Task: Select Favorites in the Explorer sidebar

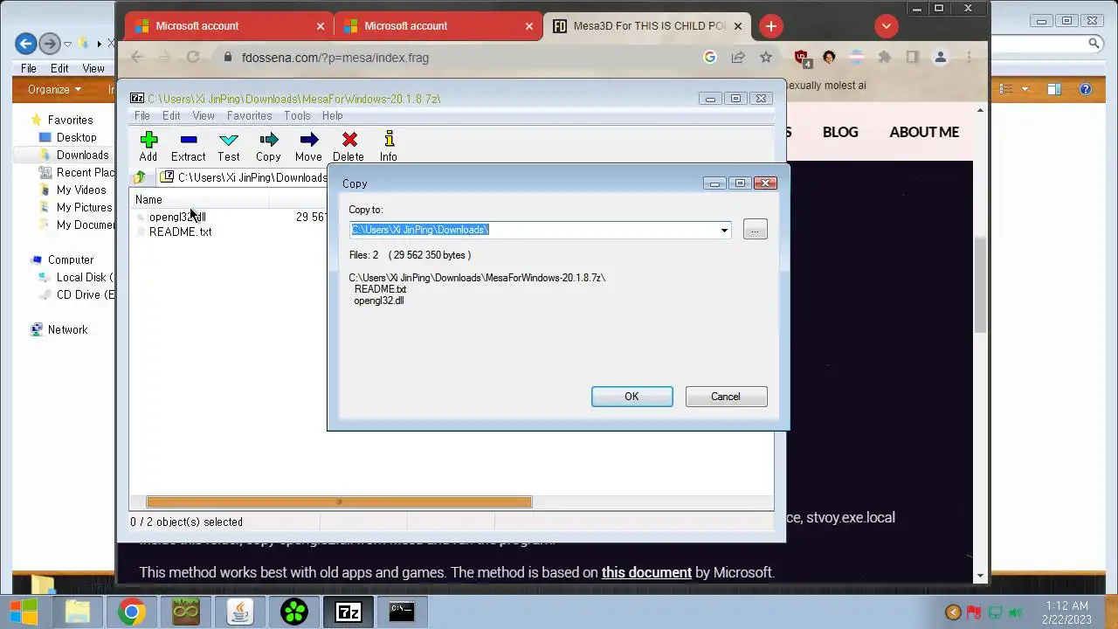Action: [70, 121]
